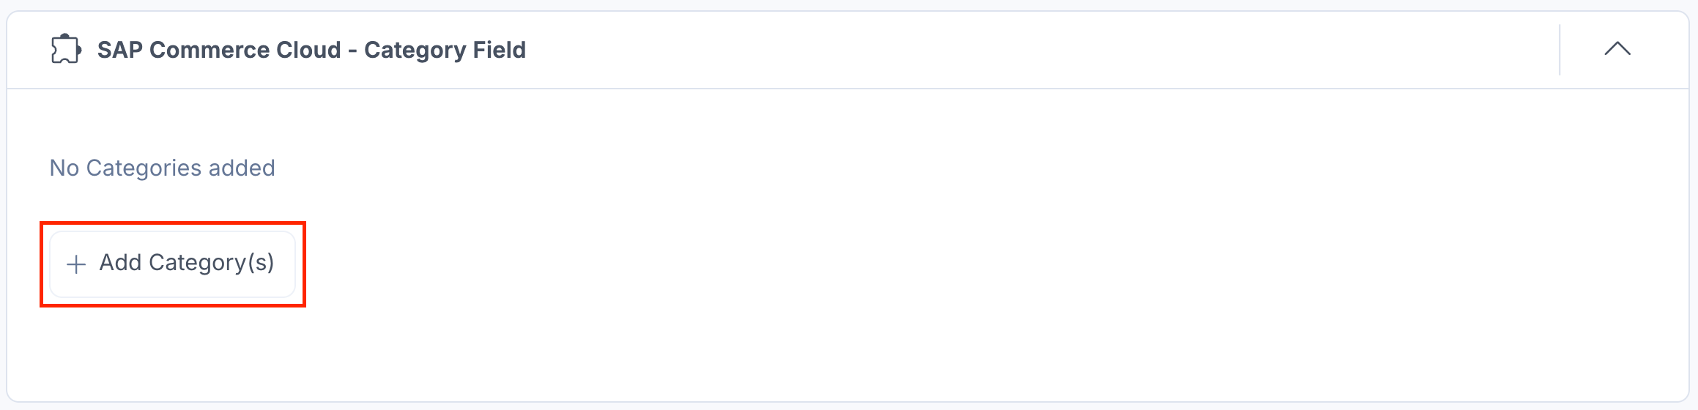1698x410 pixels.
Task: Hide the Category Field content with the chevron
Action: pyautogui.click(x=1617, y=49)
